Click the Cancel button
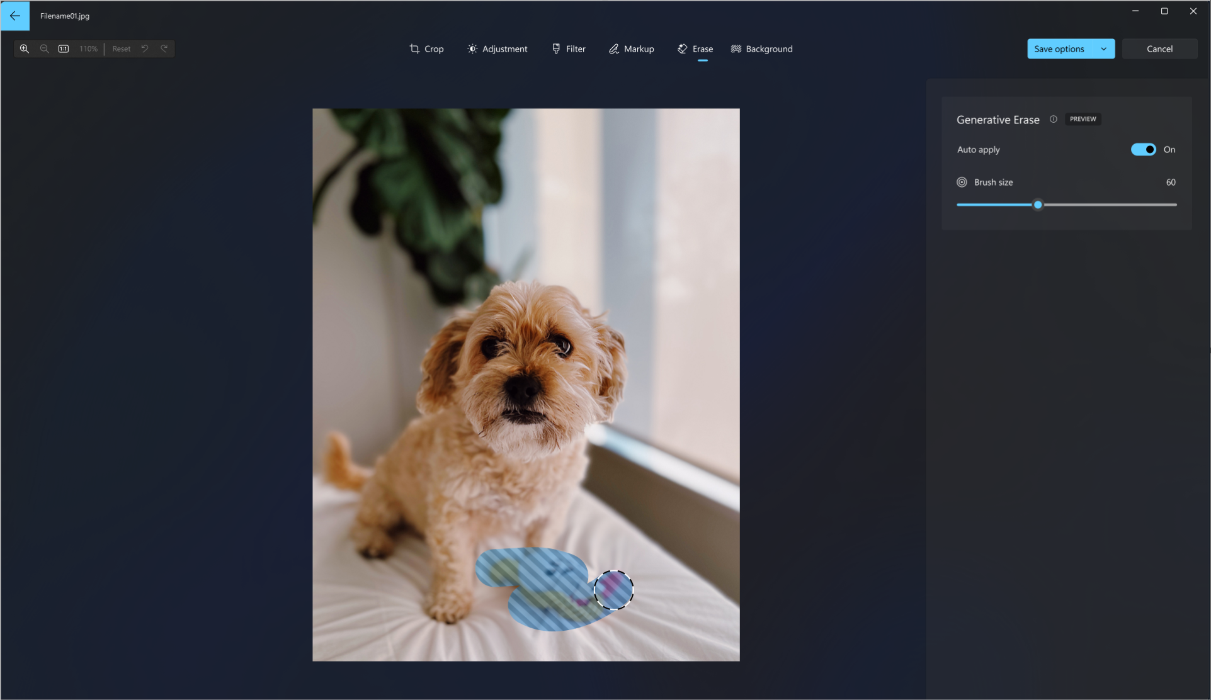1211x700 pixels. 1159,48
